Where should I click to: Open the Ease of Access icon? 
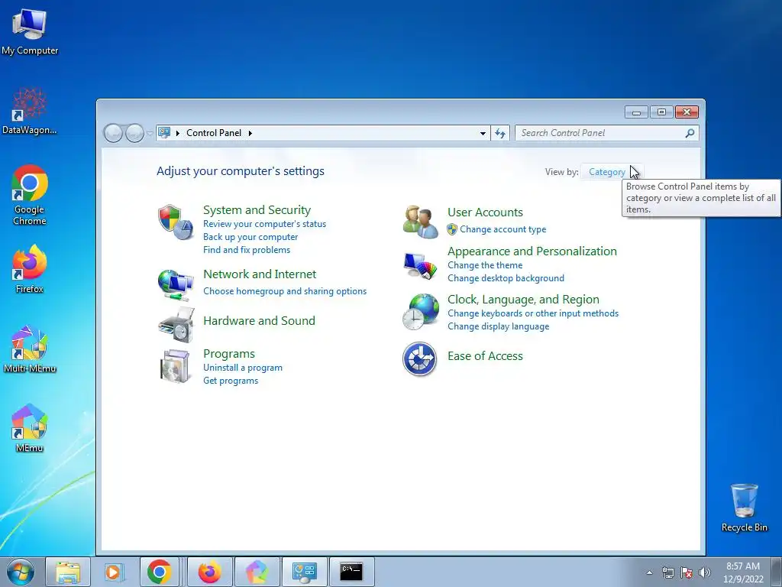419,358
